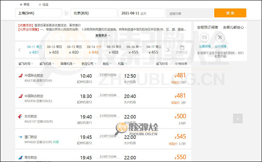Click the previous dates left arrow
Viewport: 262px width, 162px height.
(19, 49)
